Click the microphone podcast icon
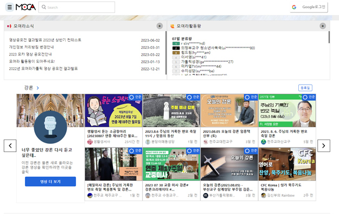This screenshot has width=339, height=216. (50, 127)
